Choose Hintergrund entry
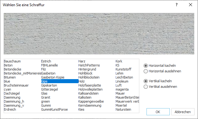 click(87, 69)
